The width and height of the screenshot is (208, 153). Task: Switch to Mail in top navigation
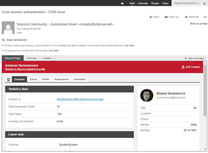click(132, 3)
